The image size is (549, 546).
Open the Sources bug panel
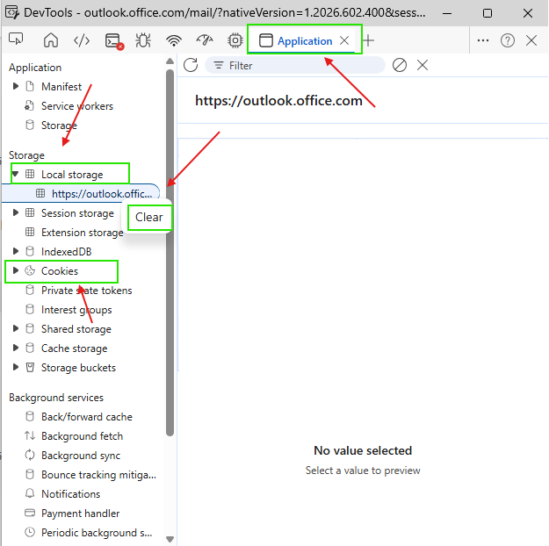pyautogui.click(x=143, y=40)
